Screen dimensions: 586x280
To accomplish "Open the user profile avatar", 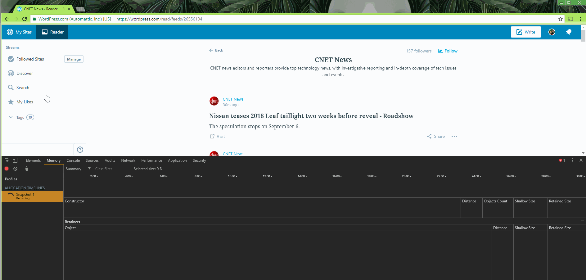I will (552, 32).
